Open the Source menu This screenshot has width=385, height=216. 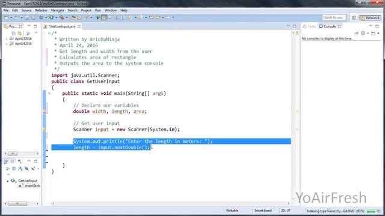click(x=26, y=10)
